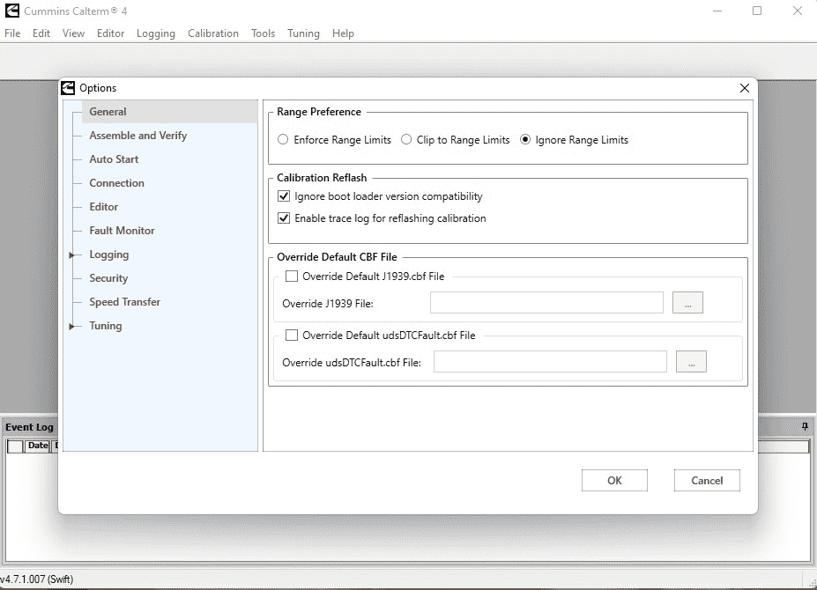Image resolution: width=817 pixels, height=590 pixels.
Task: Click the Cancel button
Action: (707, 480)
